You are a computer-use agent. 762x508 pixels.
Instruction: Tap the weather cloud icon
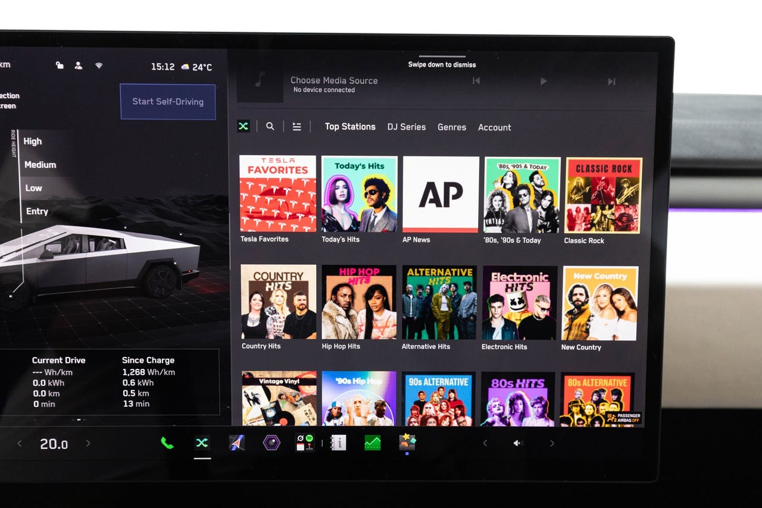point(185,67)
